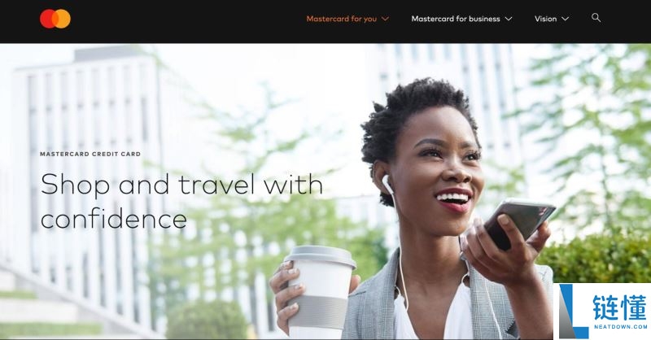Expand the chevron next to Vision
The height and width of the screenshot is (340, 651).
click(565, 19)
